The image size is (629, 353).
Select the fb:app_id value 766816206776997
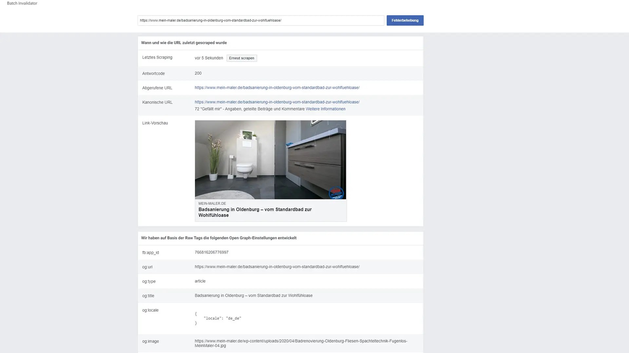point(211,252)
